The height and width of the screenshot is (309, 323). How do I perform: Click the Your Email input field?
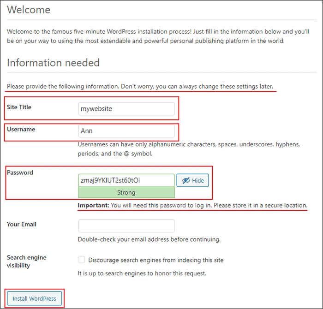click(126, 226)
